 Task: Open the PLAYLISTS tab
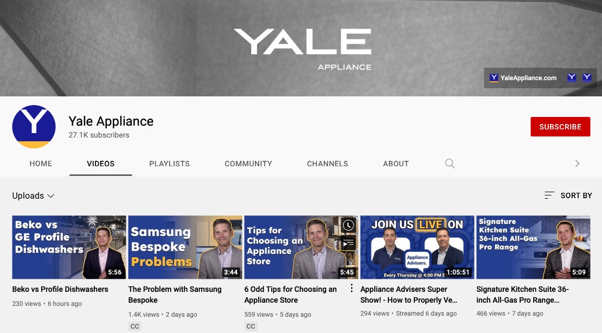(x=169, y=164)
